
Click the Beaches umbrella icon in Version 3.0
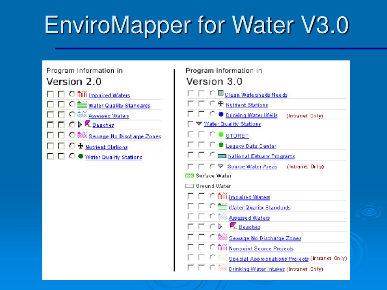pyautogui.click(x=233, y=226)
